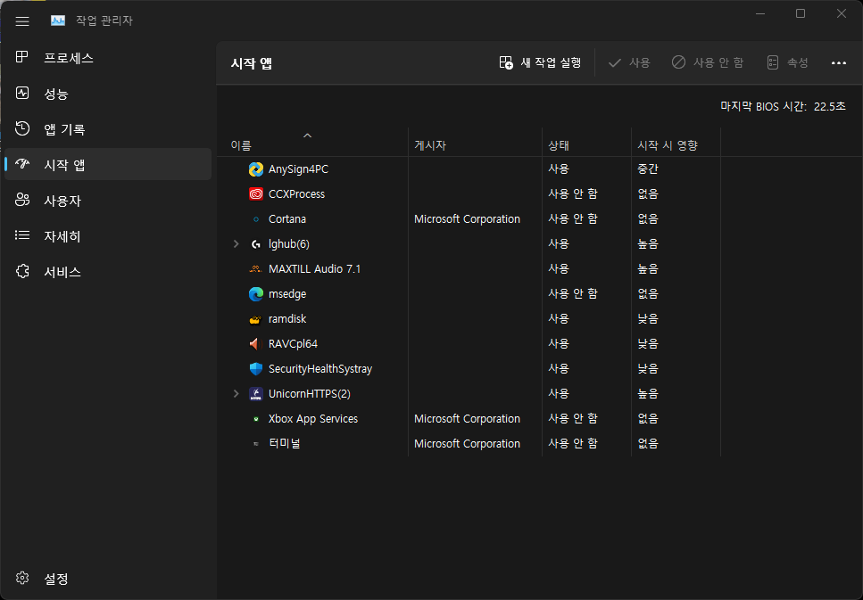Click the 속성 properties button

(788, 62)
